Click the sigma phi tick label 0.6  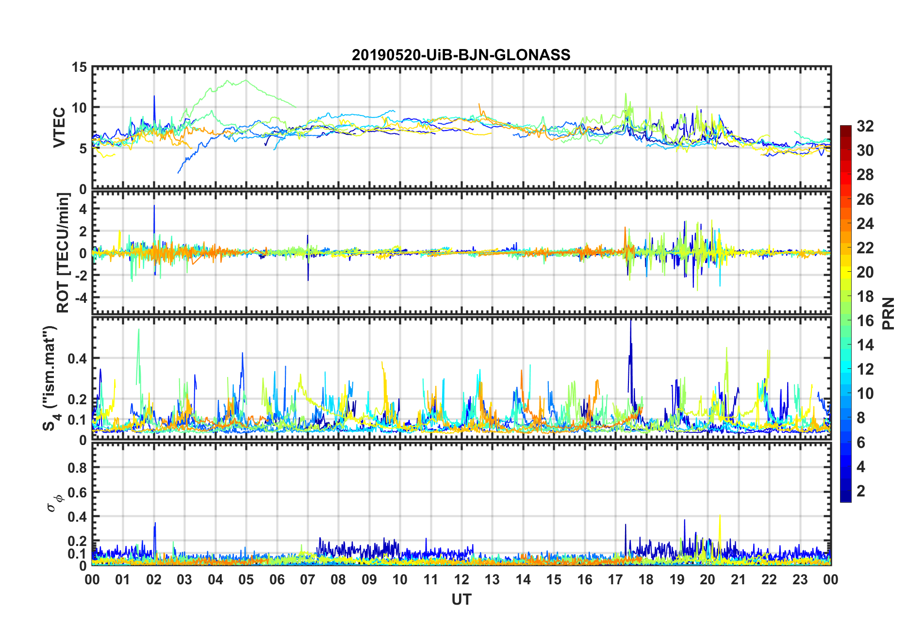pos(78,493)
